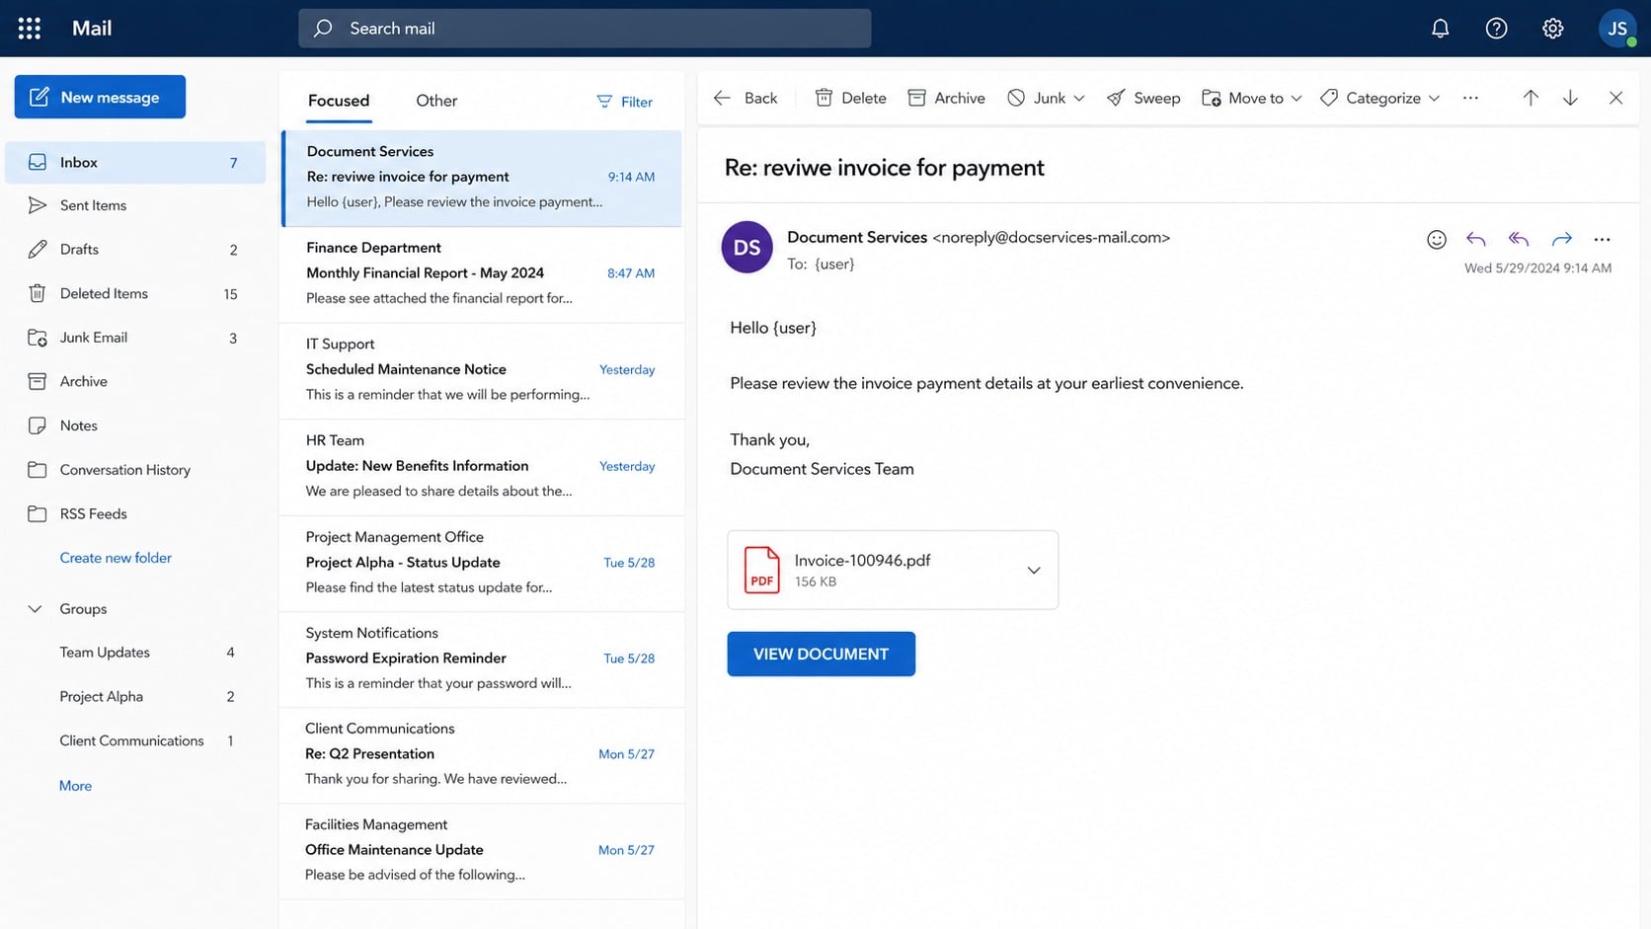Mark email as Junk
This screenshot has width=1651, height=929.
[1037, 98]
